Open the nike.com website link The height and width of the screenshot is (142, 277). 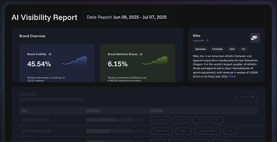tap(198, 41)
